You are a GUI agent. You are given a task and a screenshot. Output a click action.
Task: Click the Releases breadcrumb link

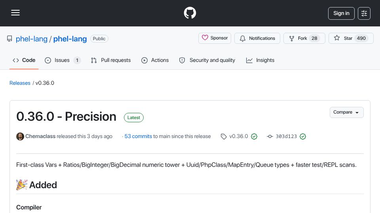(x=20, y=83)
